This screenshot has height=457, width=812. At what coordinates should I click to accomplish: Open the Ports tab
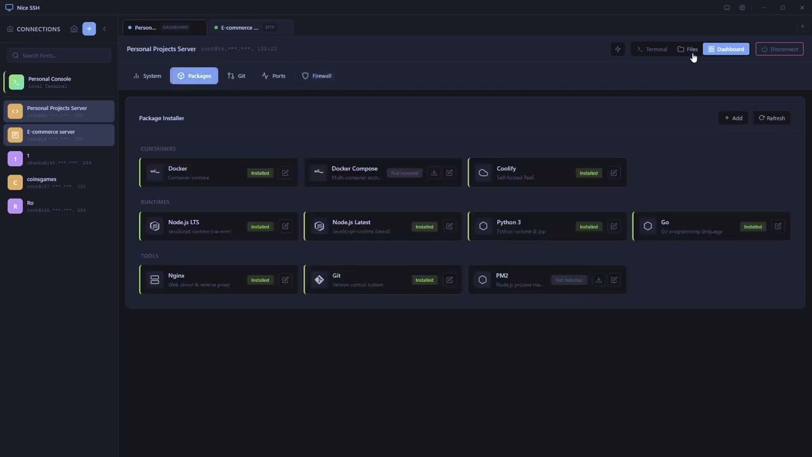coord(273,76)
